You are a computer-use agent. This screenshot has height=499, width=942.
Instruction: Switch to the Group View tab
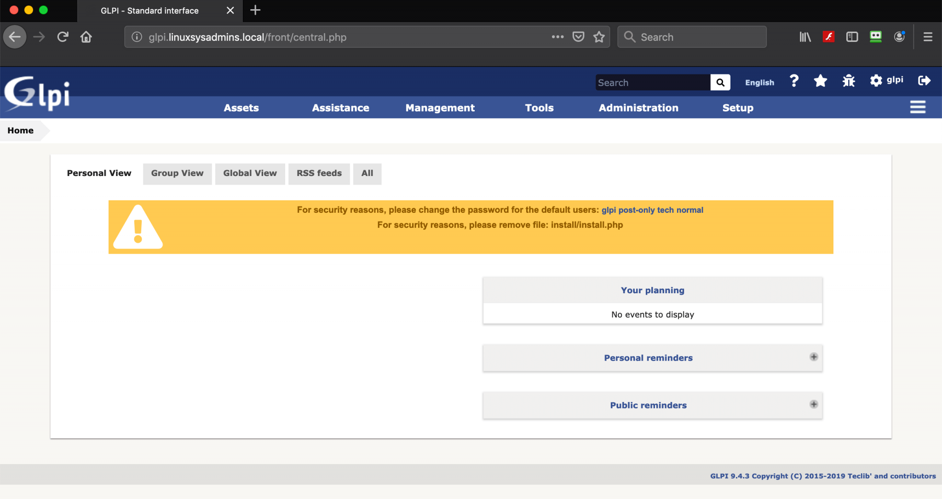(x=177, y=174)
